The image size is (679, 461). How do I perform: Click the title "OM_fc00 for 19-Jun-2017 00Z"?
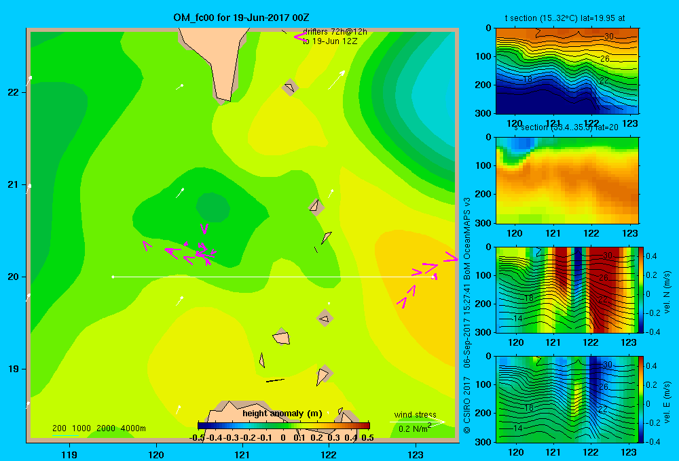point(241,18)
